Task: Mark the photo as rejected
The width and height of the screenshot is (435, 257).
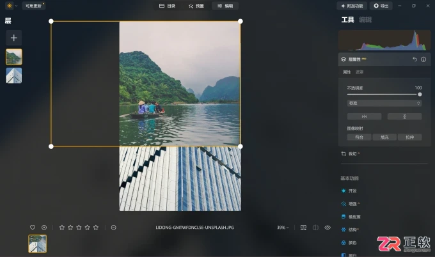Action: click(x=44, y=228)
